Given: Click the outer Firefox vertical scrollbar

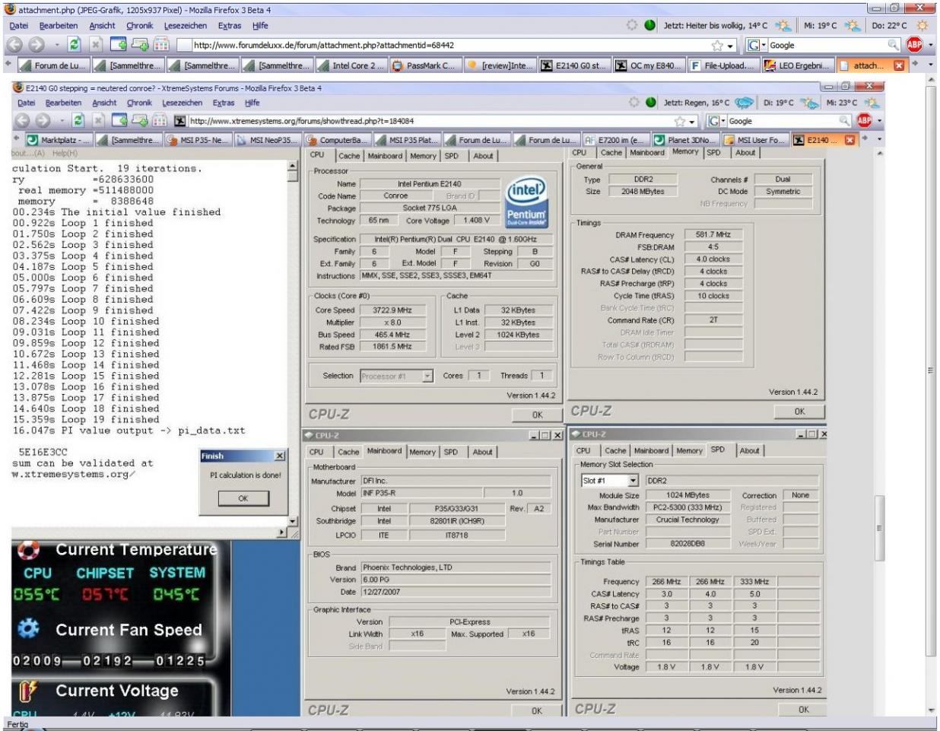Looking at the screenshot, I should coord(932,371).
